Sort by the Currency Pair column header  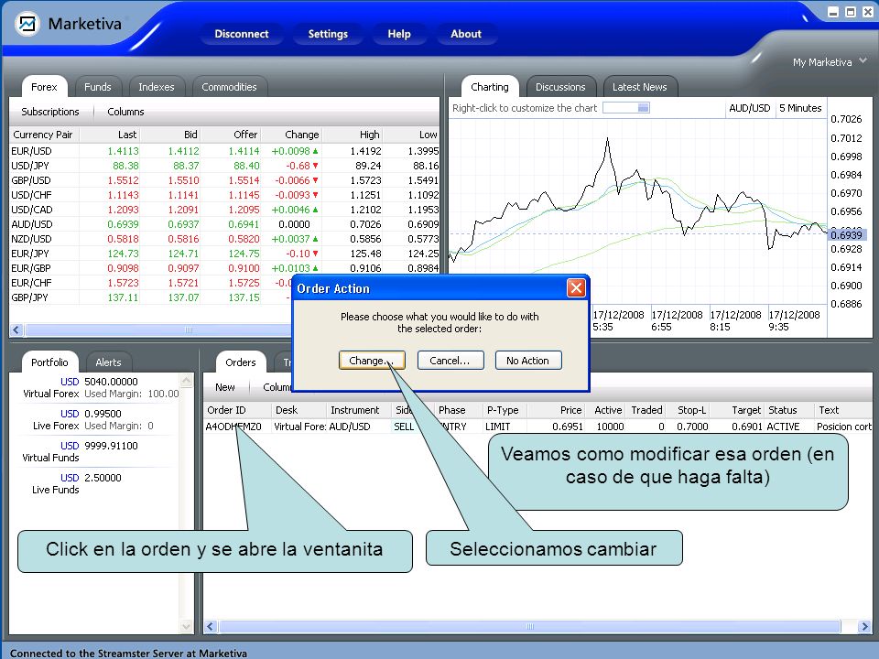[43, 135]
